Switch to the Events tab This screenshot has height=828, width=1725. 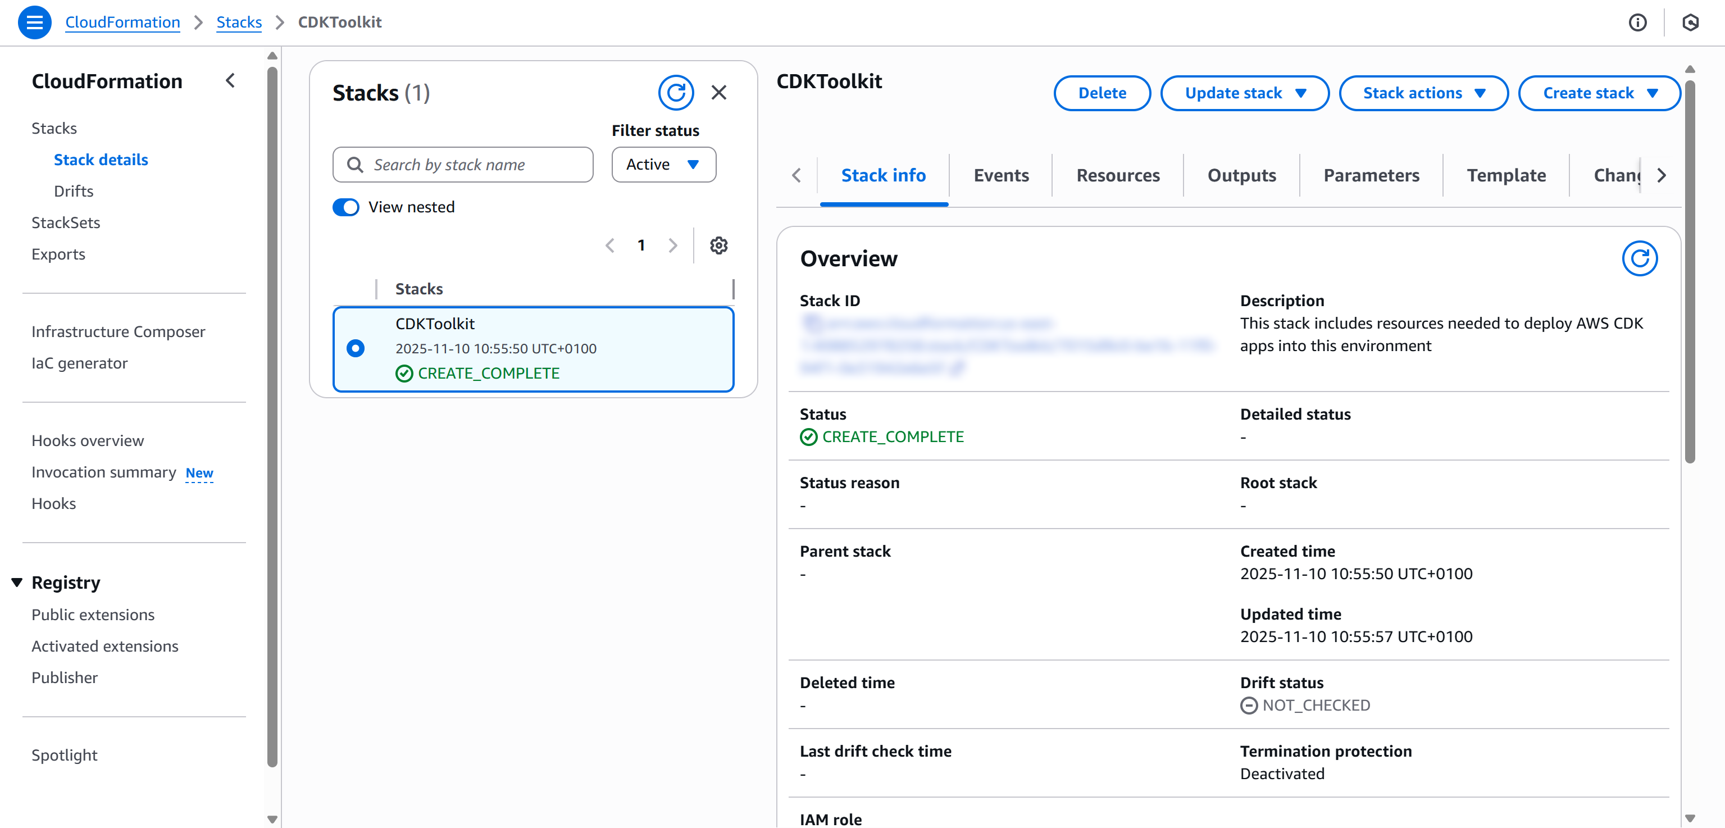(x=1001, y=175)
